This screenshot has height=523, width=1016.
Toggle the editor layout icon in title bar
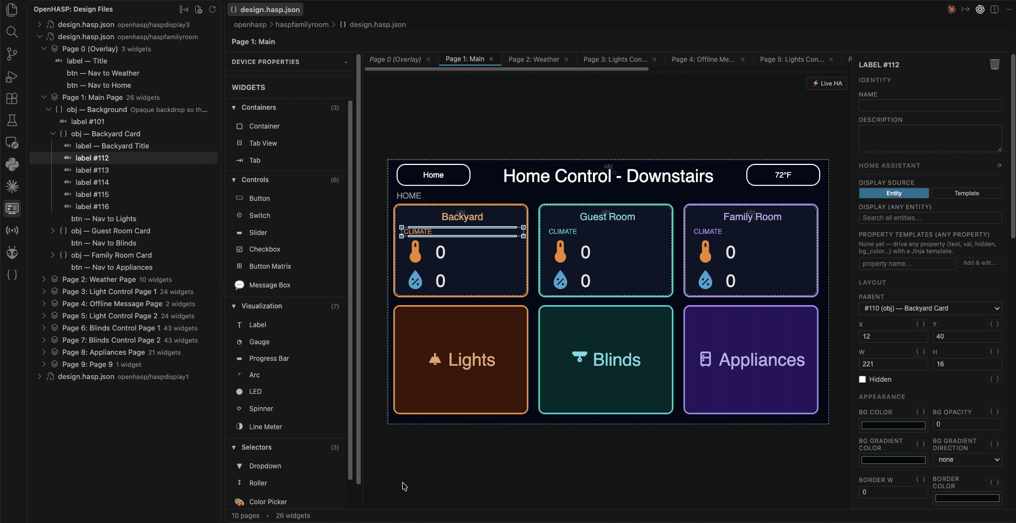[x=994, y=9]
